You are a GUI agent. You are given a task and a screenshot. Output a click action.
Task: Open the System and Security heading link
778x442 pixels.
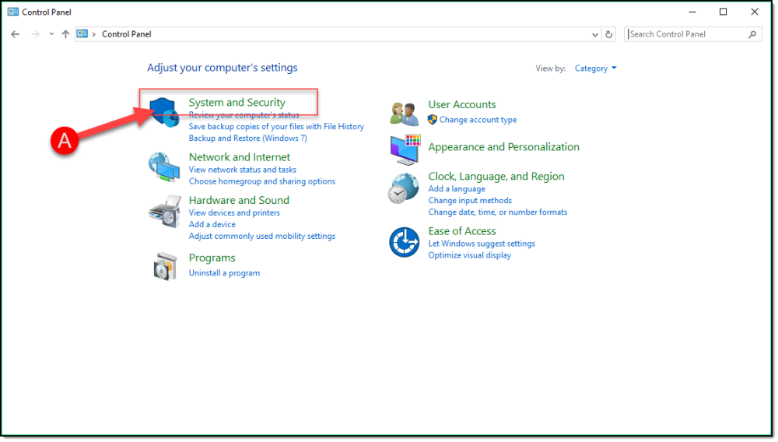point(237,103)
